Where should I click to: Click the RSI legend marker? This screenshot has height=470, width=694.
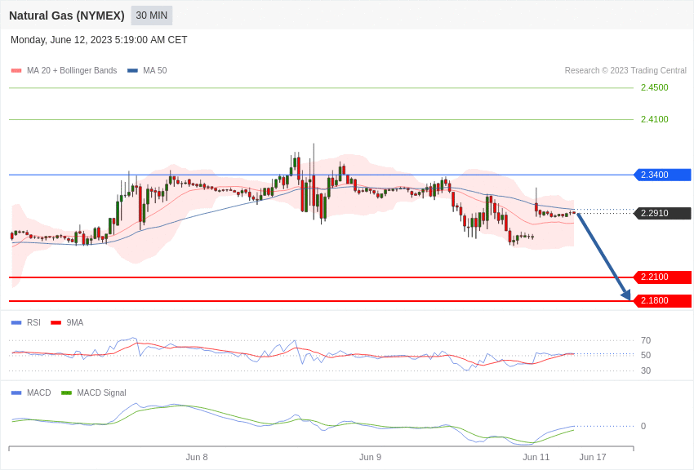click(16, 323)
